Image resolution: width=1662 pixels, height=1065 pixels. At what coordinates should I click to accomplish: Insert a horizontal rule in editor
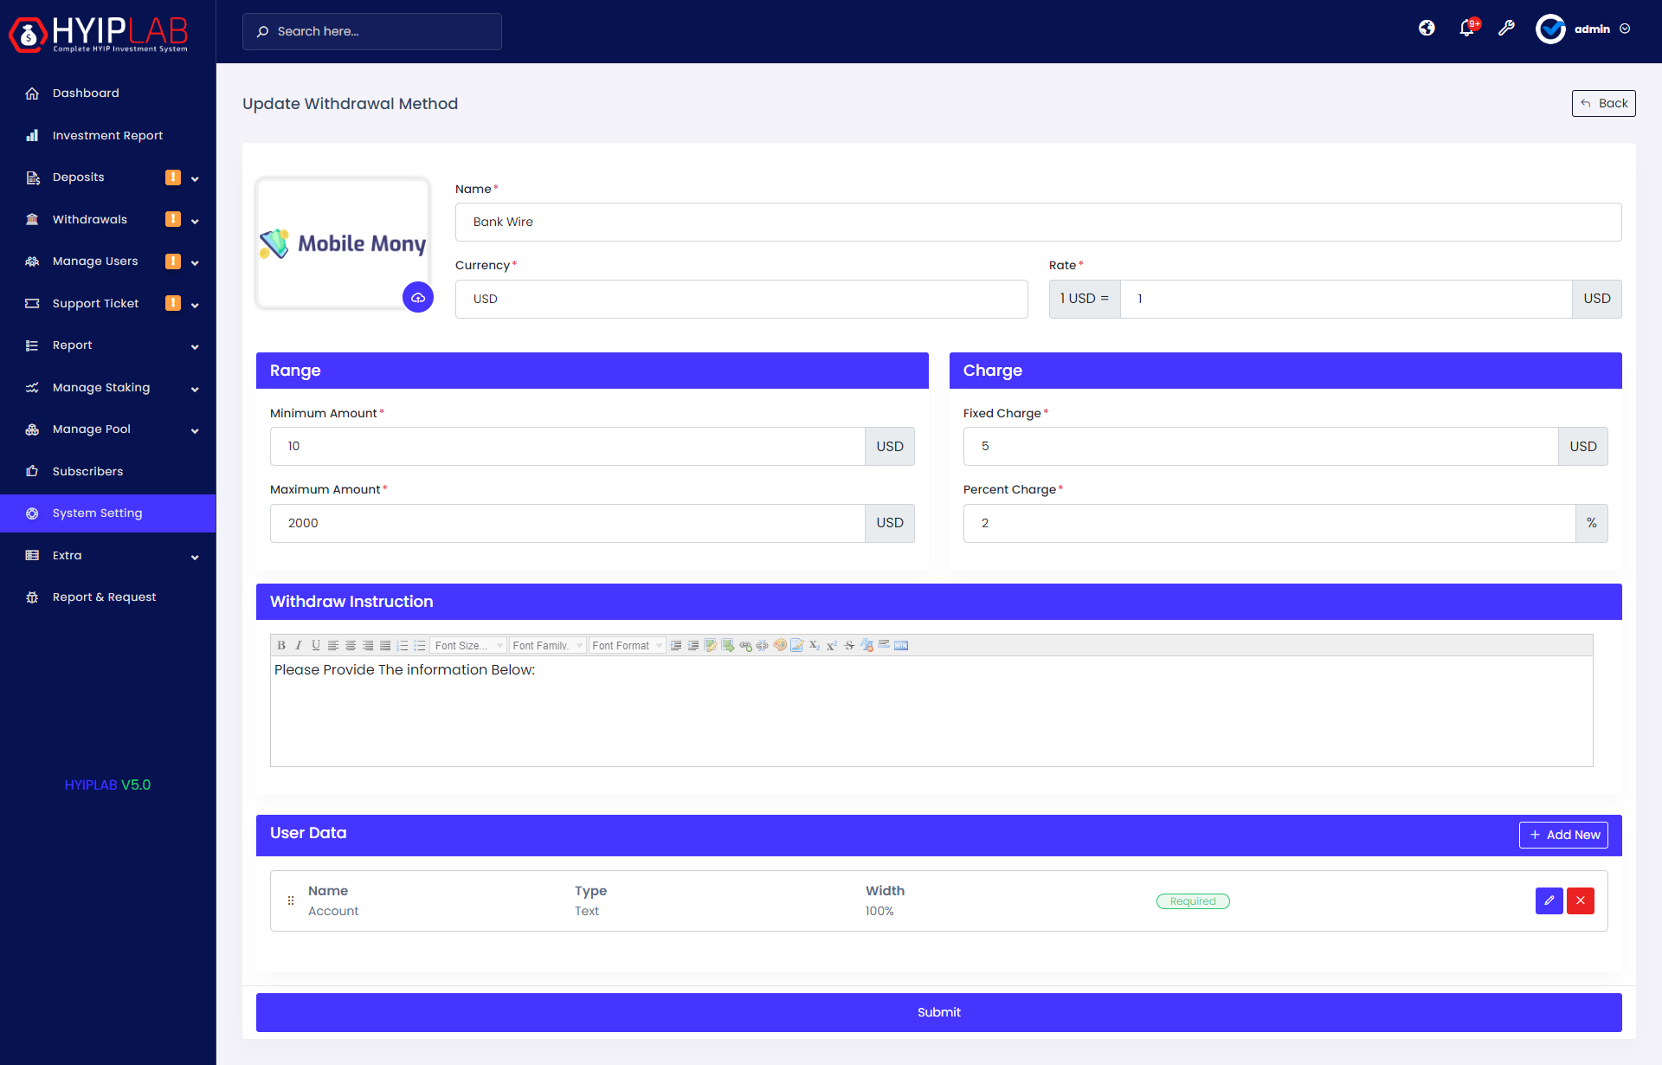pos(884,646)
